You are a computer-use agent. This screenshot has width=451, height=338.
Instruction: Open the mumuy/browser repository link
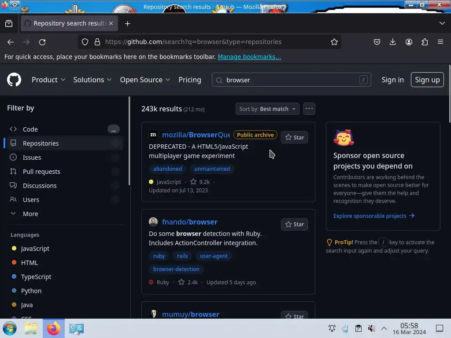click(x=190, y=314)
